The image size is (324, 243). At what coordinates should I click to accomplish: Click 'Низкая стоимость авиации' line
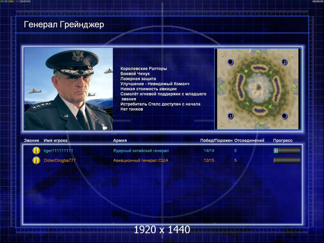coord(148,89)
